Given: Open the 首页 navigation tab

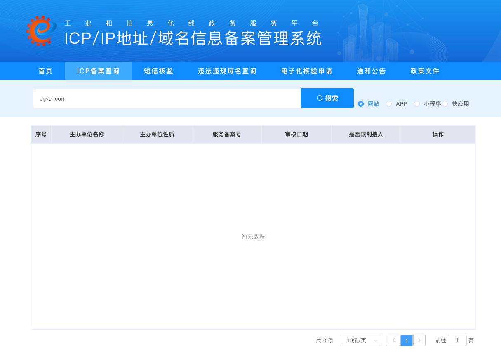Looking at the screenshot, I should click(45, 71).
